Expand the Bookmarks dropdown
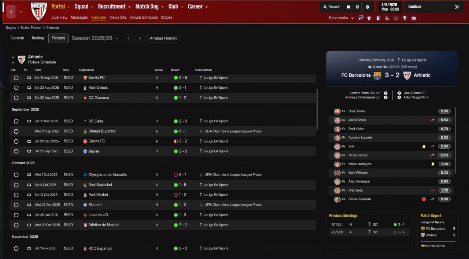This screenshot has height=259, width=469. click(341, 18)
